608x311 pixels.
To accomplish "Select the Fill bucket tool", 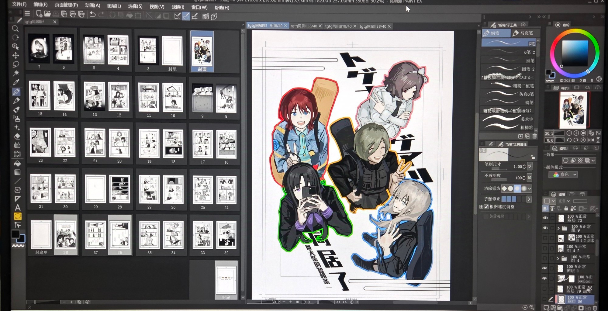I will (17, 163).
